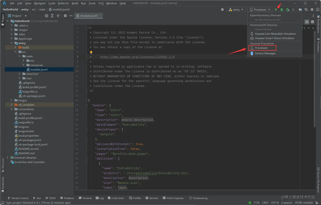The width and height of the screenshot is (321, 205).
Task: Open the ArkUI Inspector tool window
Action: [173, 198]
